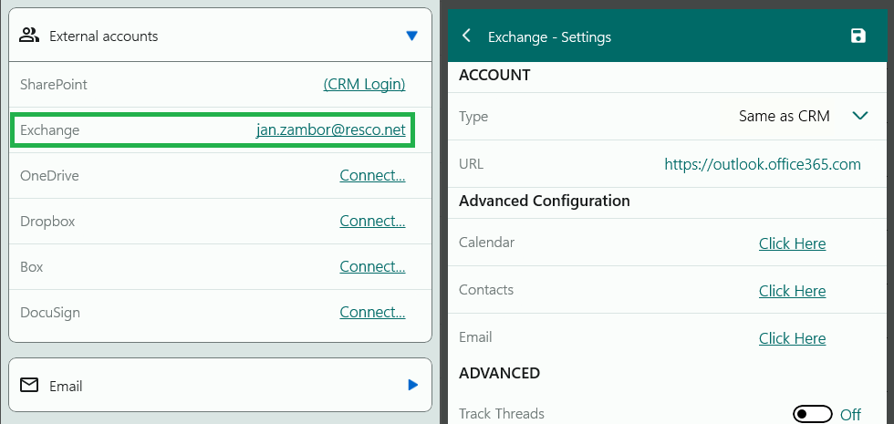Go back using the header back arrow
This screenshot has height=424, width=894.
[467, 36]
